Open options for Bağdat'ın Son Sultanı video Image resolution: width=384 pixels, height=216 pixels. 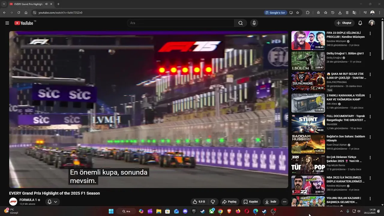click(370, 137)
